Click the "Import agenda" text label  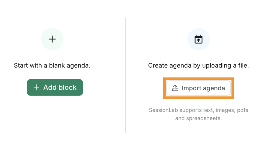(203, 88)
